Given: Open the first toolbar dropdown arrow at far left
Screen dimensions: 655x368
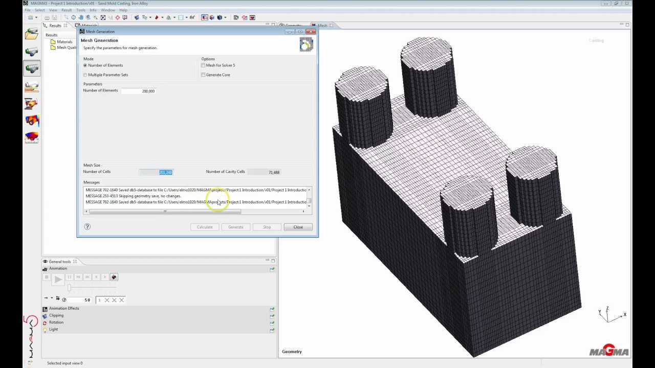Looking at the screenshot, I should click(36, 17).
